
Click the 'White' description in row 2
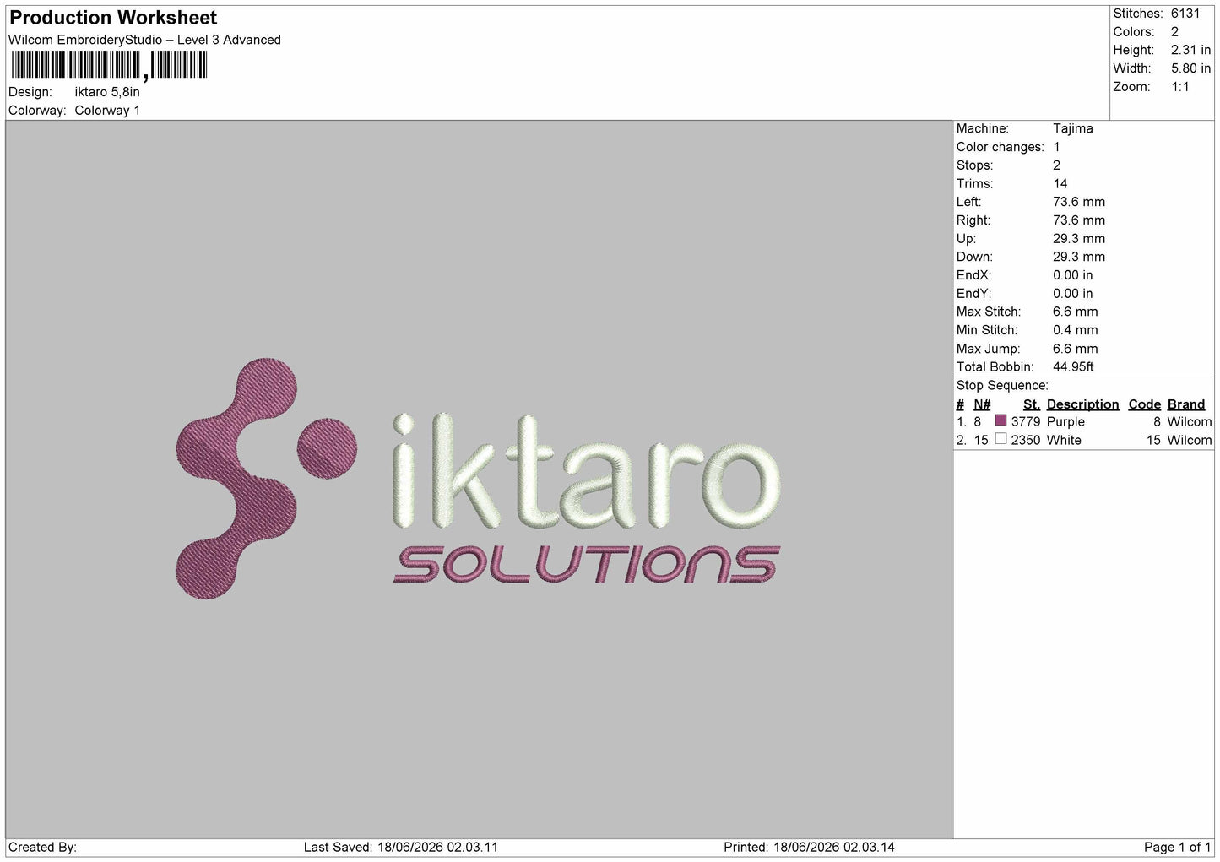point(1064,440)
